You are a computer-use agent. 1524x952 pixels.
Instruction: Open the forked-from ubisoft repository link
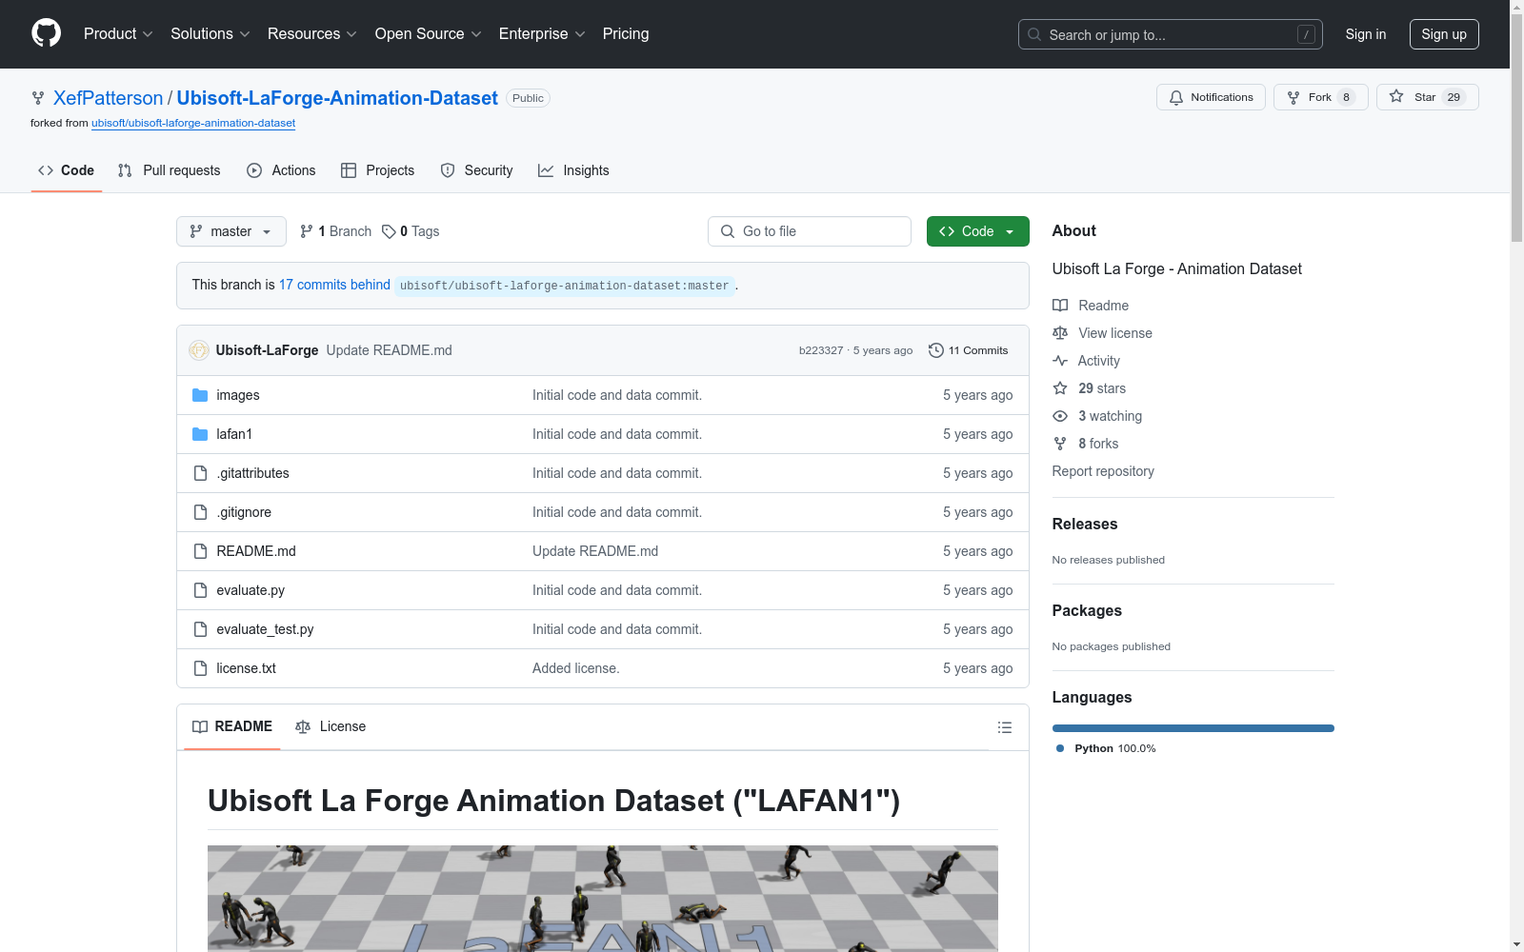[193, 123]
